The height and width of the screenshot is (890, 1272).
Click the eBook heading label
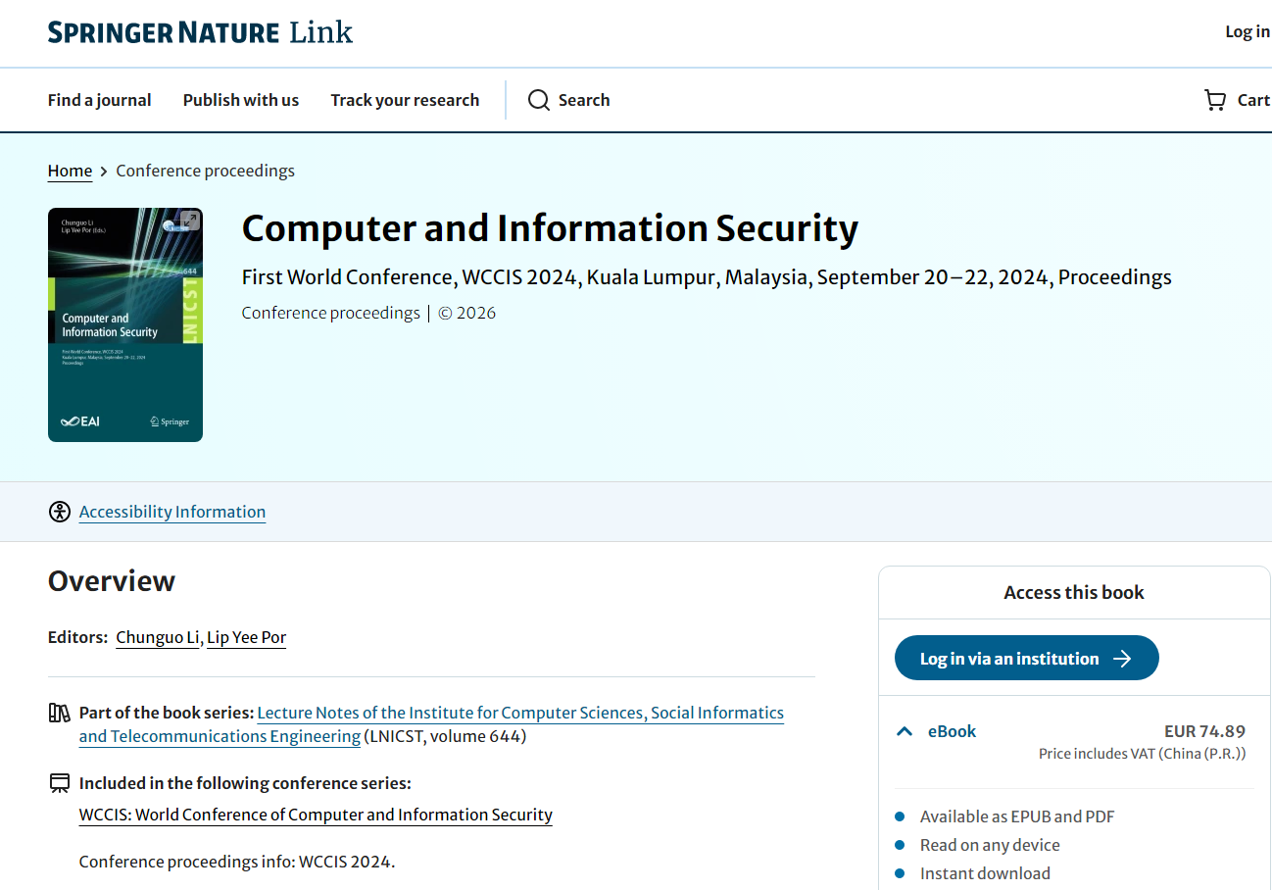pyautogui.click(x=953, y=731)
